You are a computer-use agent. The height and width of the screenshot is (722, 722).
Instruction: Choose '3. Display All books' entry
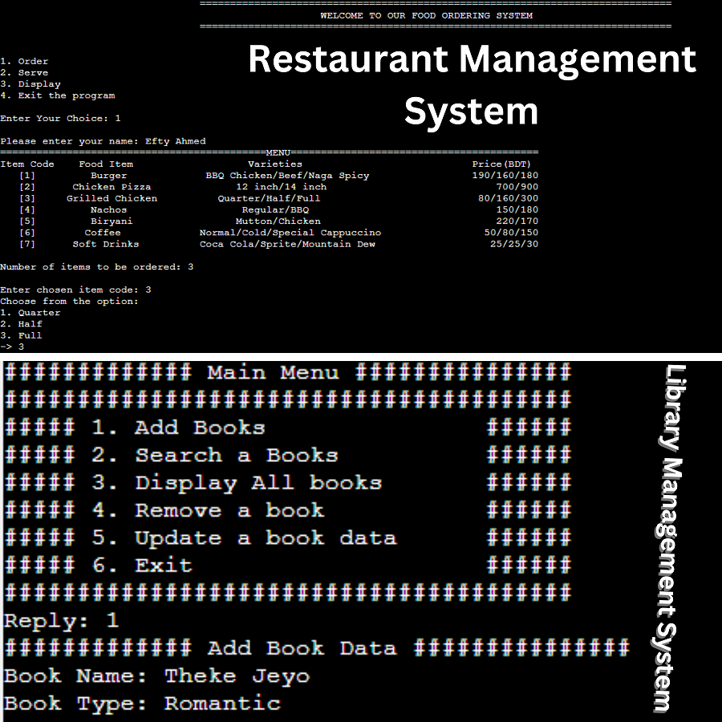click(x=237, y=483)
